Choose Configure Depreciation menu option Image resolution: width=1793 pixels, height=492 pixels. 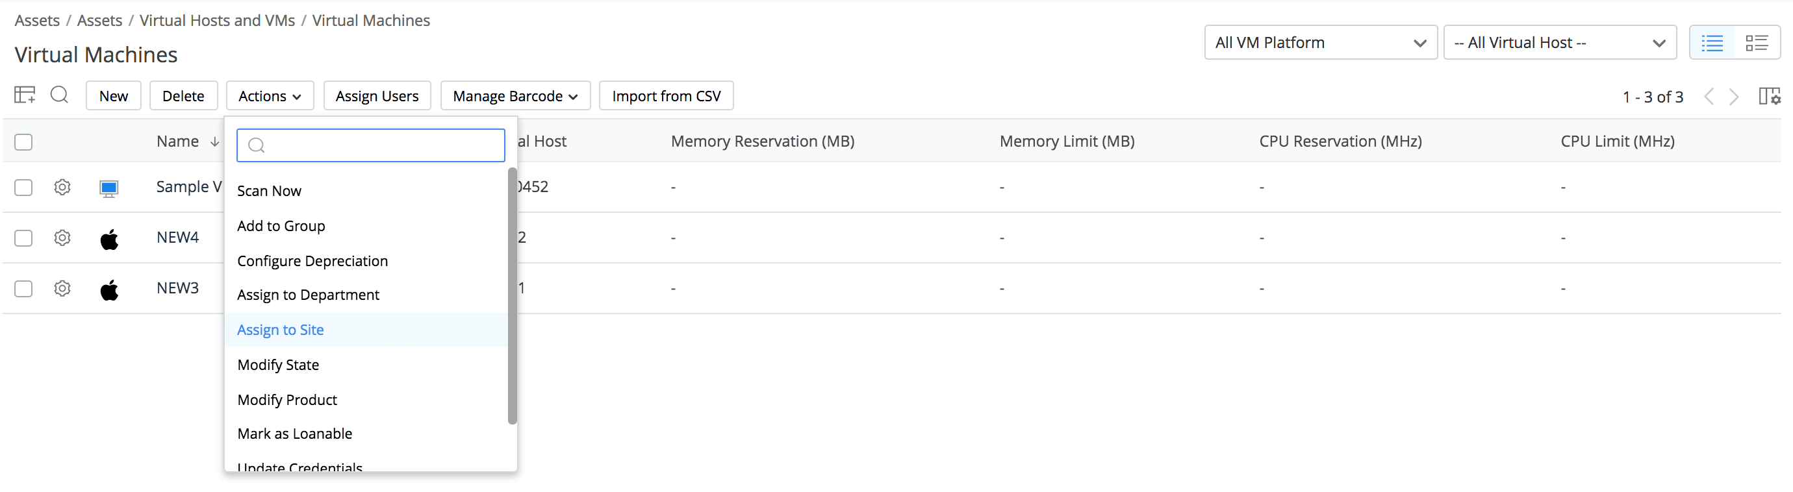coord(312,261)
